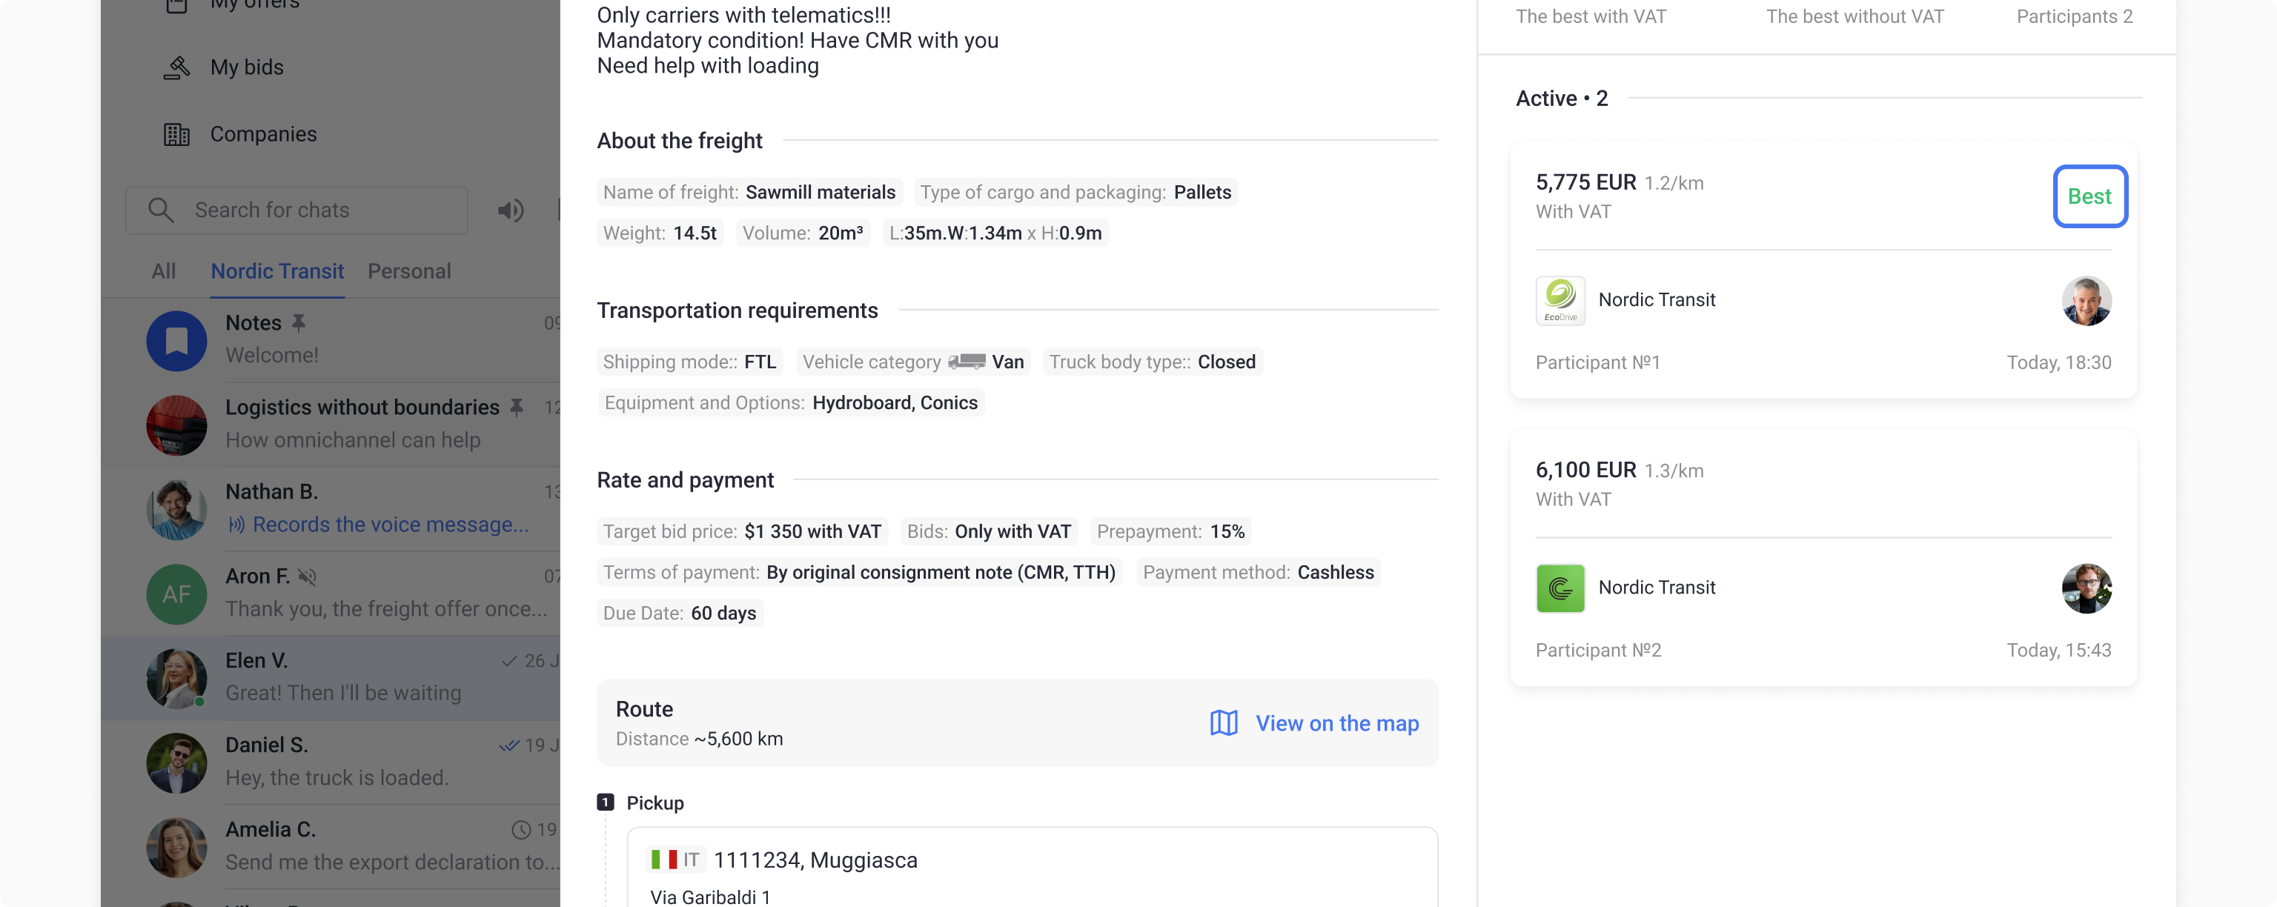
Task: Click the van icon in Vehicle category
Action: (966, 362)
